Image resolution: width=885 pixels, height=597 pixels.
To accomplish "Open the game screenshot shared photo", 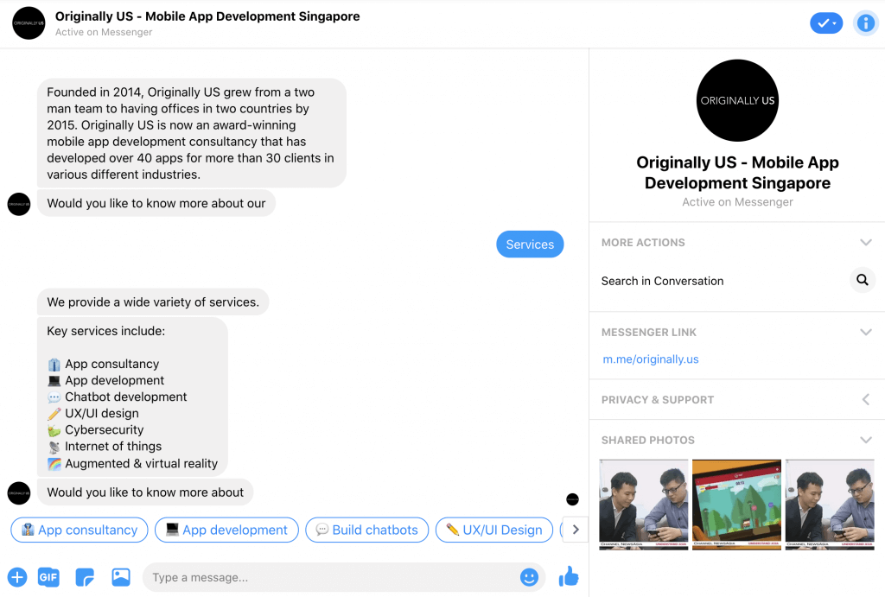I will pyautogui.click(x=736, y=505).
